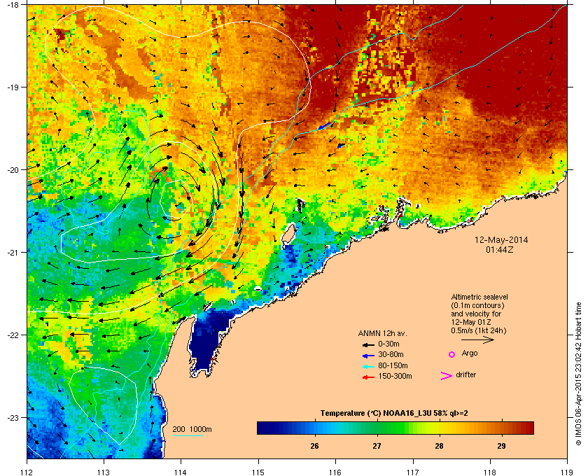Click the blue ANMN mooring arrow near 115.8E
Viewport: 588px width, 476px height.
324,126
